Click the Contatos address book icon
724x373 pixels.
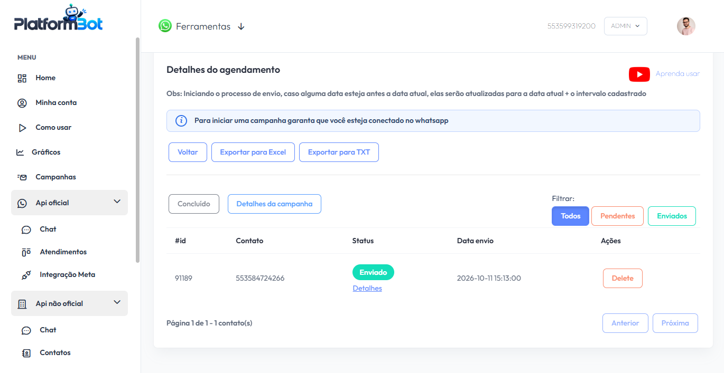(26, 353)
